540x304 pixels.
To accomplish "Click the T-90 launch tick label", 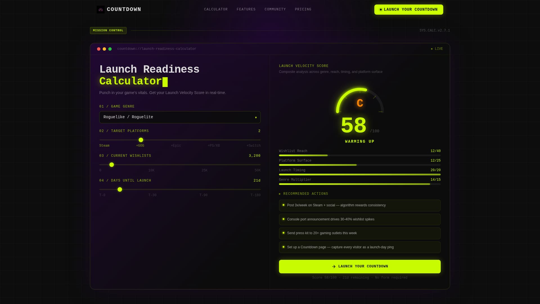I will click(x=203, y=195).
